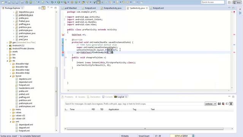
Task: Click the New wizard icon in main toolbar
Action: (3, 2)
